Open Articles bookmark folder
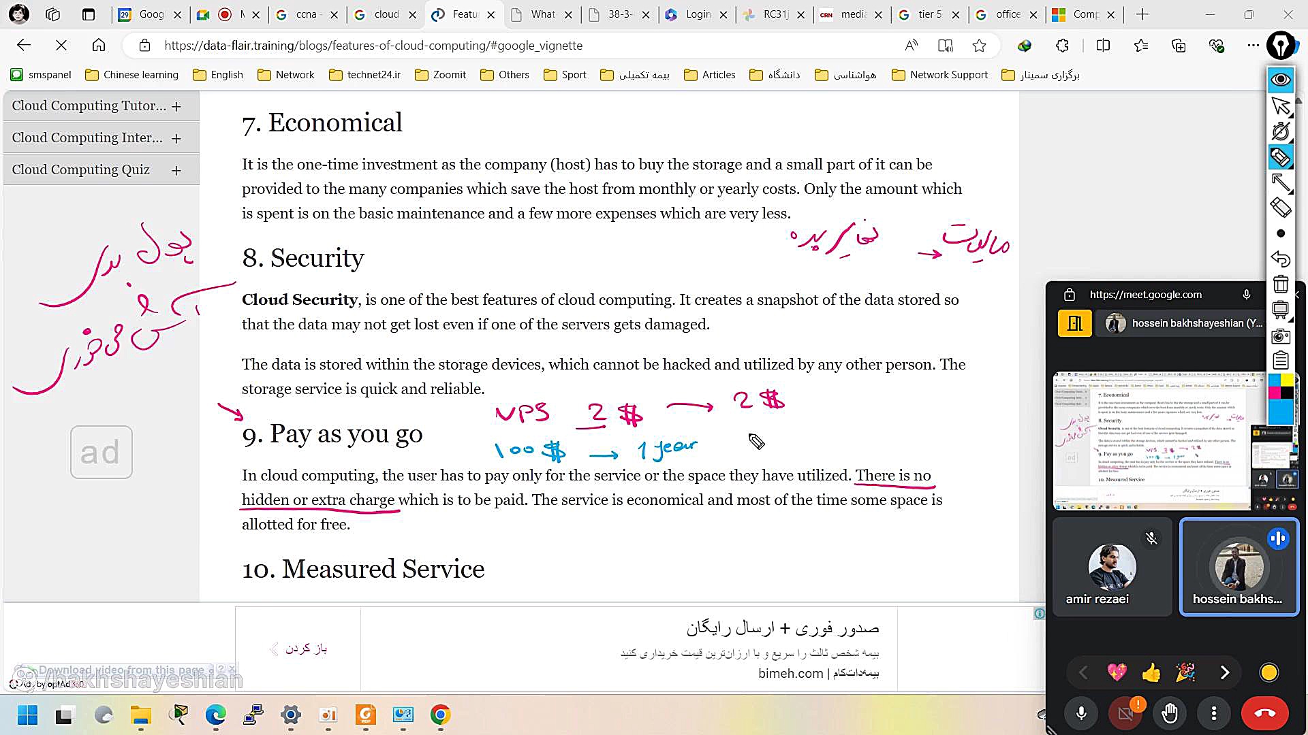 [x=710, y=75]
